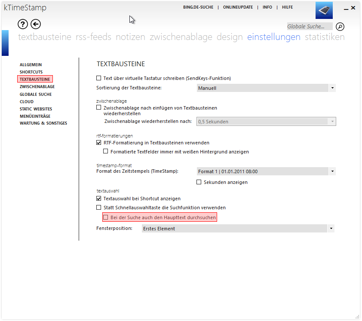Switch to design main tab

pos(230,37)
